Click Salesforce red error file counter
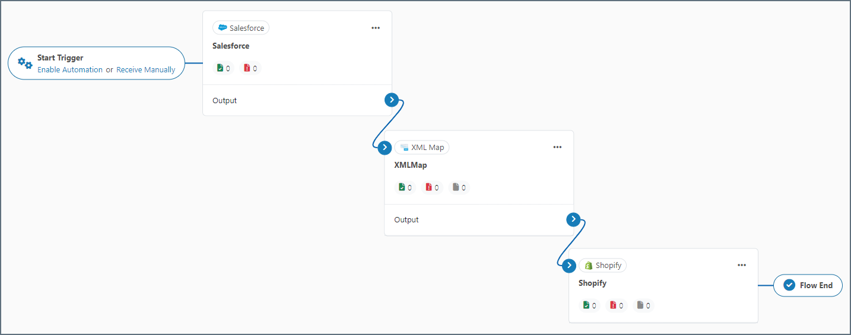Image resolution: width=851 pixels, height=335 pixels. coord(250,68)
